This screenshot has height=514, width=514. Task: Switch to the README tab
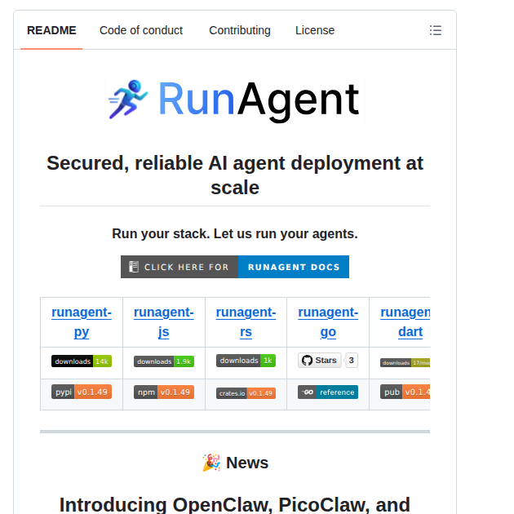pos(51,30)
